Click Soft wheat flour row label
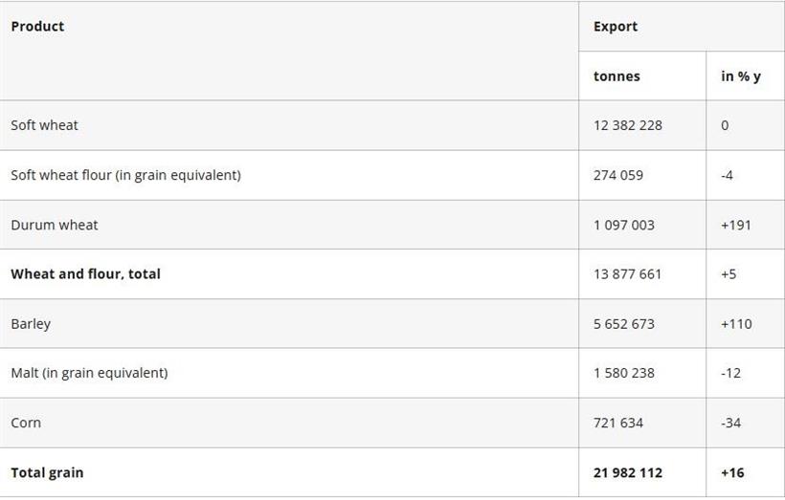The height and width of the screenshot is (500, 785). coord(125,175)
